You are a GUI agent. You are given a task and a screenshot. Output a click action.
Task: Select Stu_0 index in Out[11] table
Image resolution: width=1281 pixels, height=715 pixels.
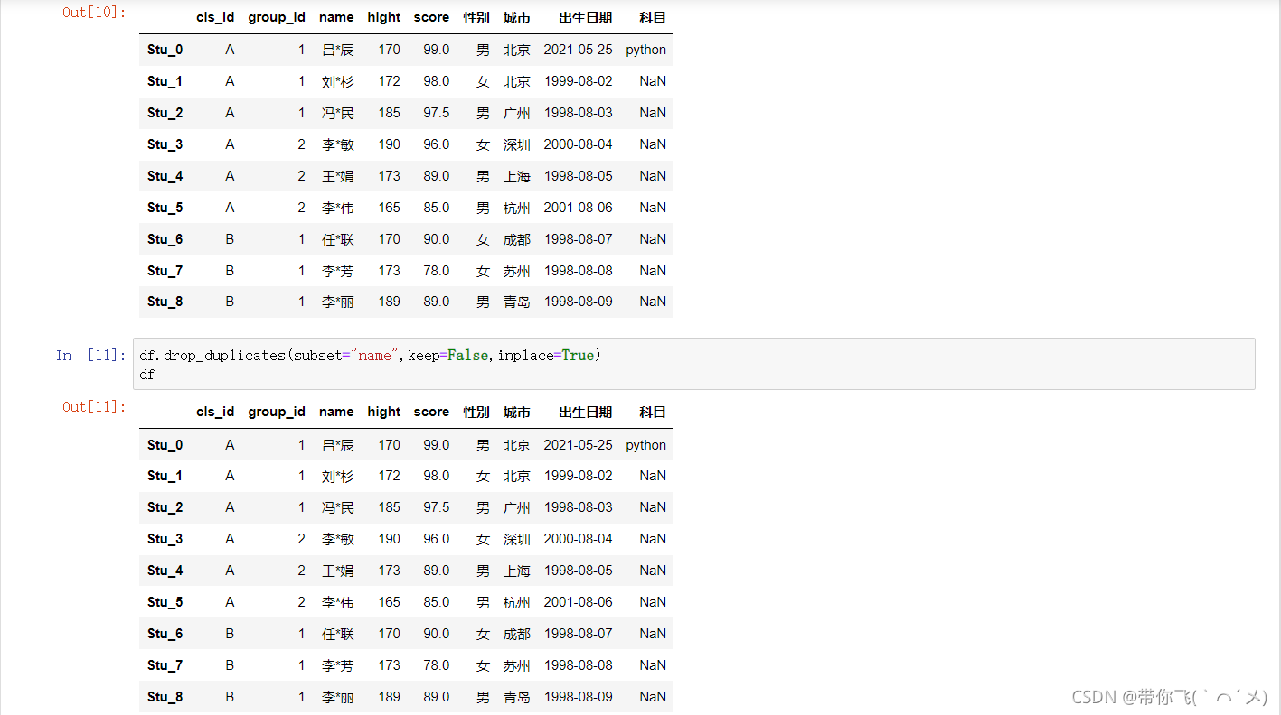pyautogui.click(x=165, y=445)
